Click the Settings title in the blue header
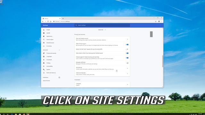Viewport: 205px width, 115px height. pos(45,25)
